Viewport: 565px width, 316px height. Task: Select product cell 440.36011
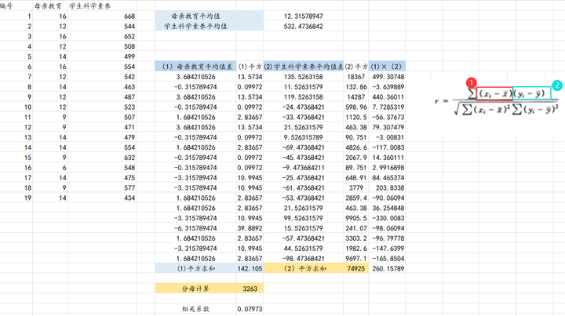[387, 96]
